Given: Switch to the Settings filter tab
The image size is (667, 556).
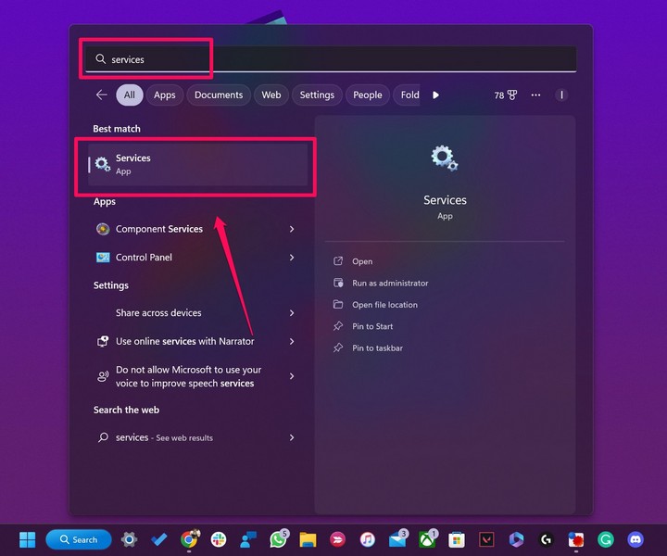Looking at the screenshot, I should (x=317, y=95).
